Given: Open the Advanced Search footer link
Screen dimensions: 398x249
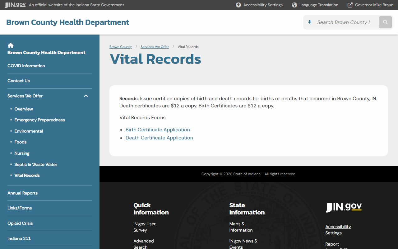Looking at the screenshot, I should (x=143, y=244).
